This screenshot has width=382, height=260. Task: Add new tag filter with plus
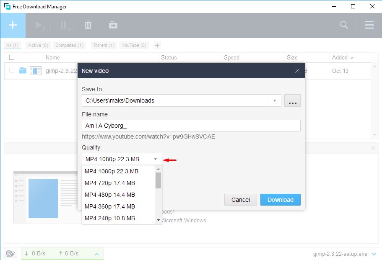tap(157, 45)
